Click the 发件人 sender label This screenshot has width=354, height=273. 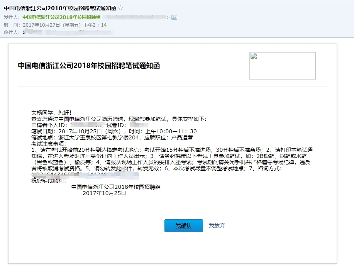pos(10,17)
